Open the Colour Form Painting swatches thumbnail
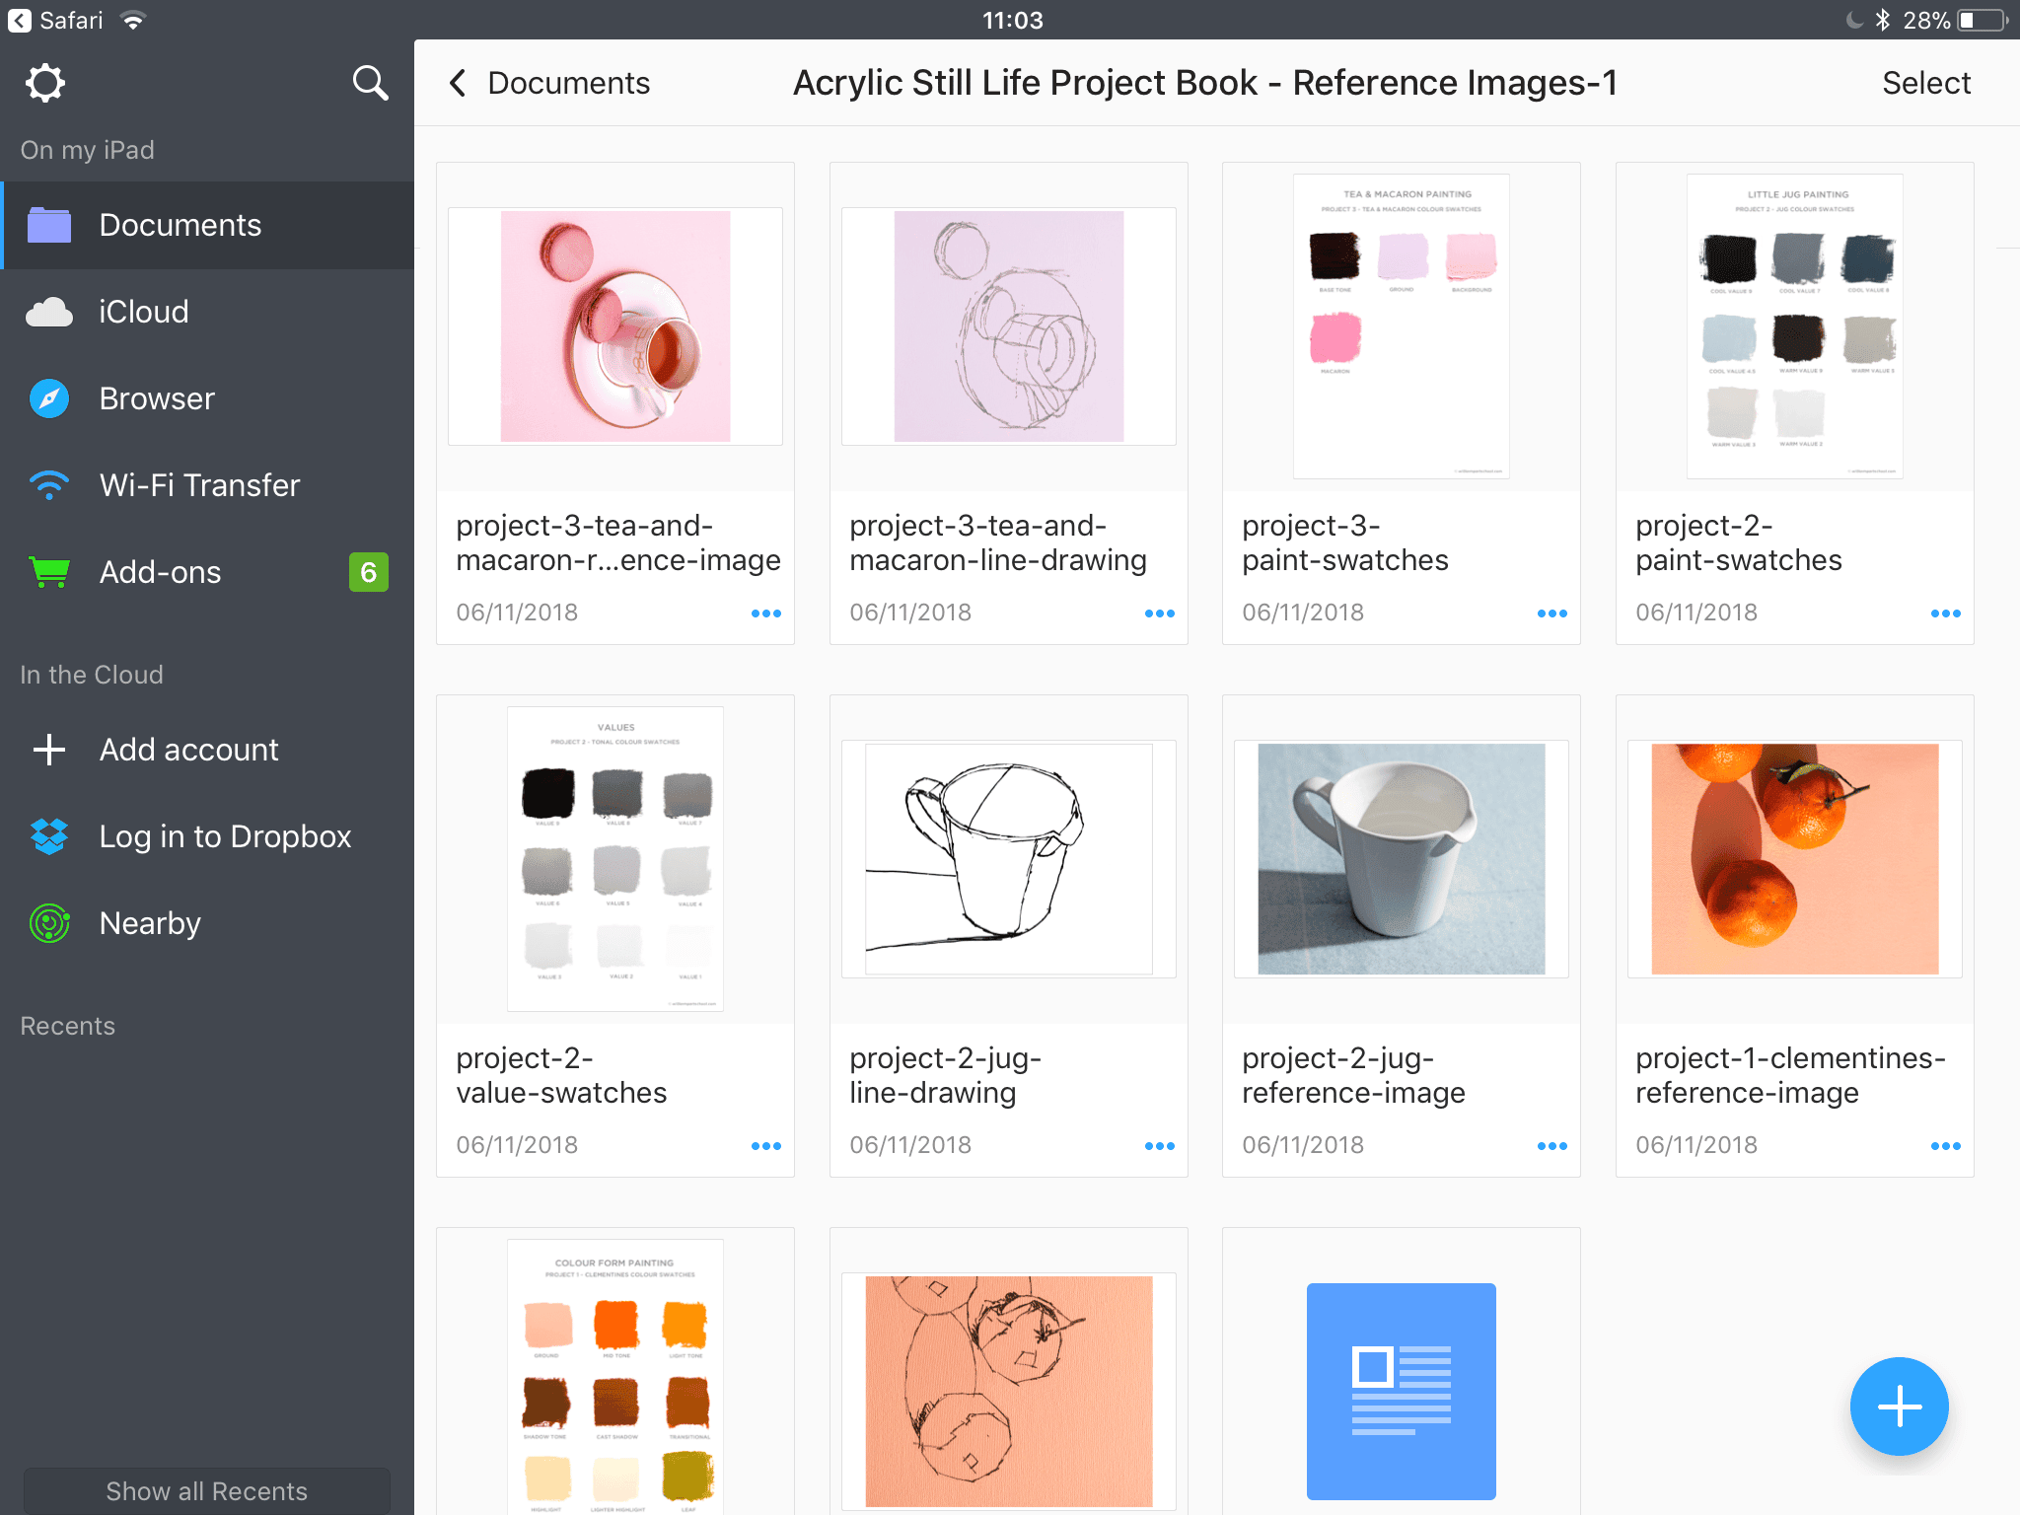 (x=615, y=1377)
